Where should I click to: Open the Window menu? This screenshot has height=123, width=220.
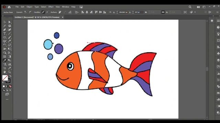[66, 7]
